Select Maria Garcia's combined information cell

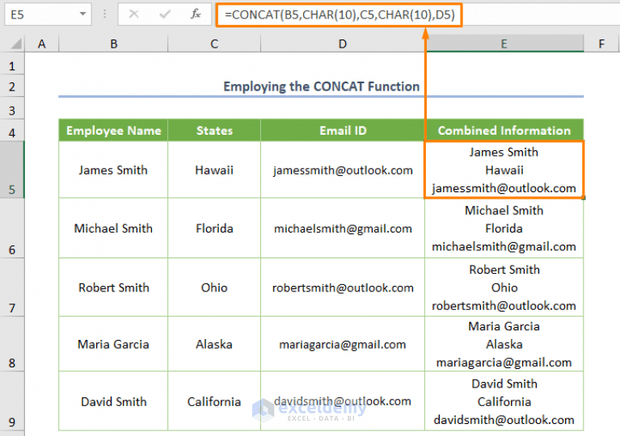(x=504, y=344)
